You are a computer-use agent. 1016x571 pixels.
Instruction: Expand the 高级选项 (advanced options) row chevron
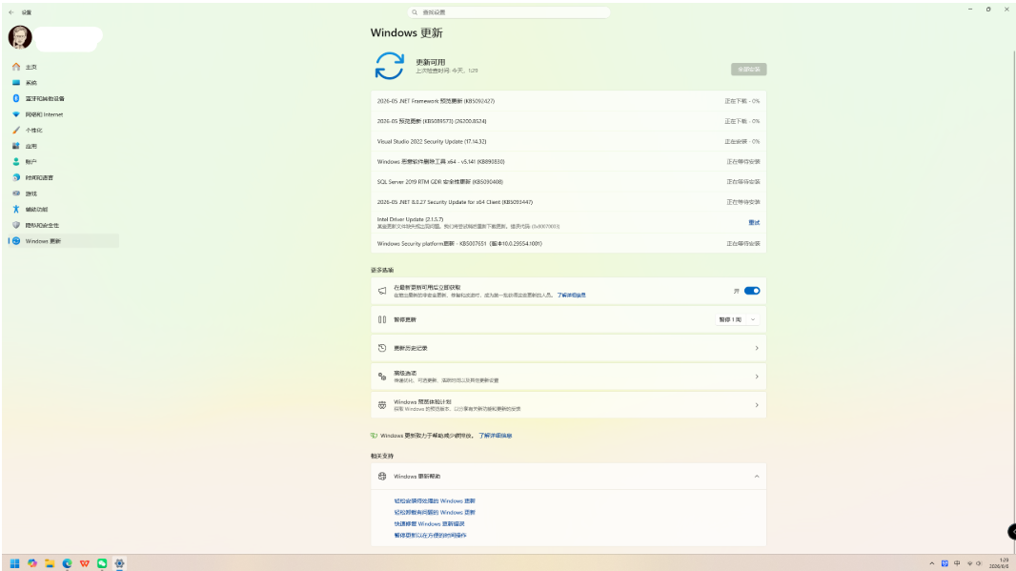tap(756, 377)
